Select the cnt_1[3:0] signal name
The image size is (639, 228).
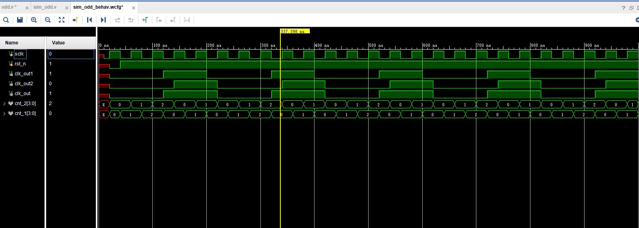pos(25,113)
